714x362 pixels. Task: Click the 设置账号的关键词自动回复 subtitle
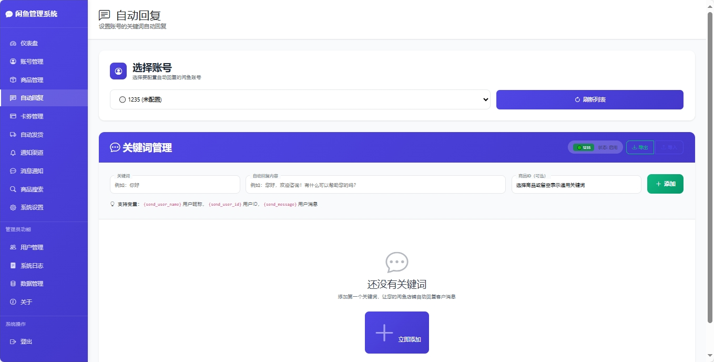[132, 26]
